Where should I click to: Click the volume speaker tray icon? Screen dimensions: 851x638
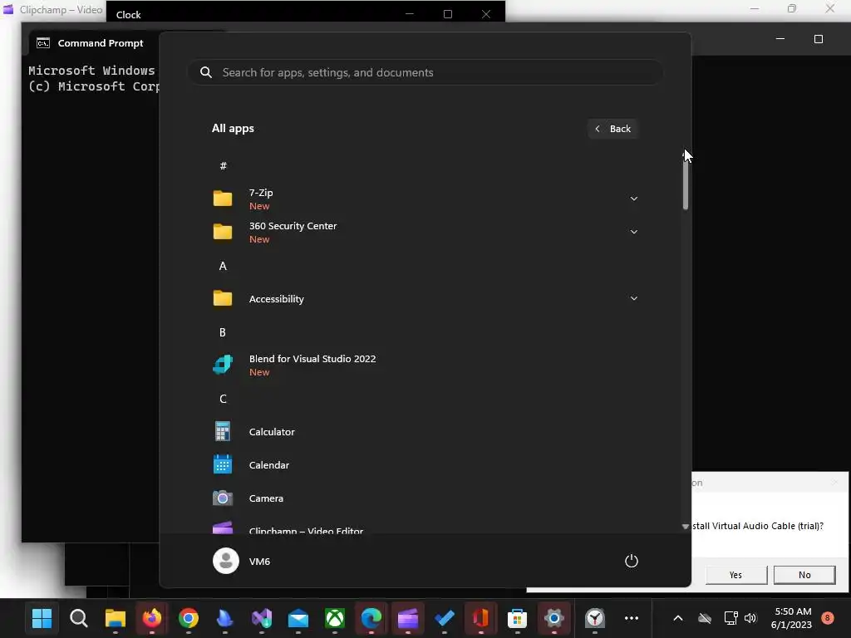[750, 618]
